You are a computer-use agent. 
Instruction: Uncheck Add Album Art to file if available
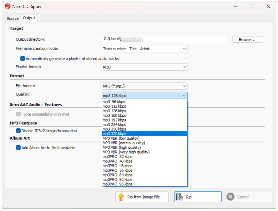(x=18, y=148)
